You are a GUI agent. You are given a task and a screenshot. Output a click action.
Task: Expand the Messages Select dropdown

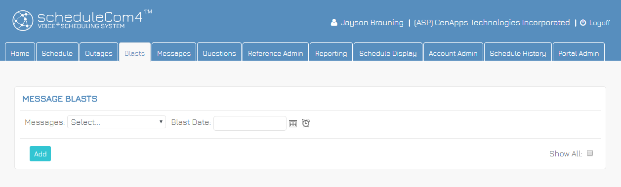click(x=117, y=122)
